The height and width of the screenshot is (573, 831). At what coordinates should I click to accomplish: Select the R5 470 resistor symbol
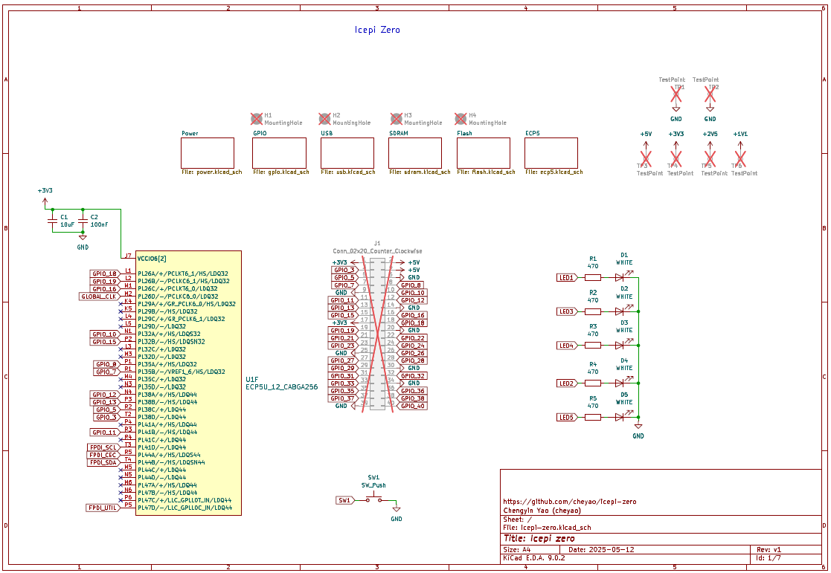pos(593,418)
